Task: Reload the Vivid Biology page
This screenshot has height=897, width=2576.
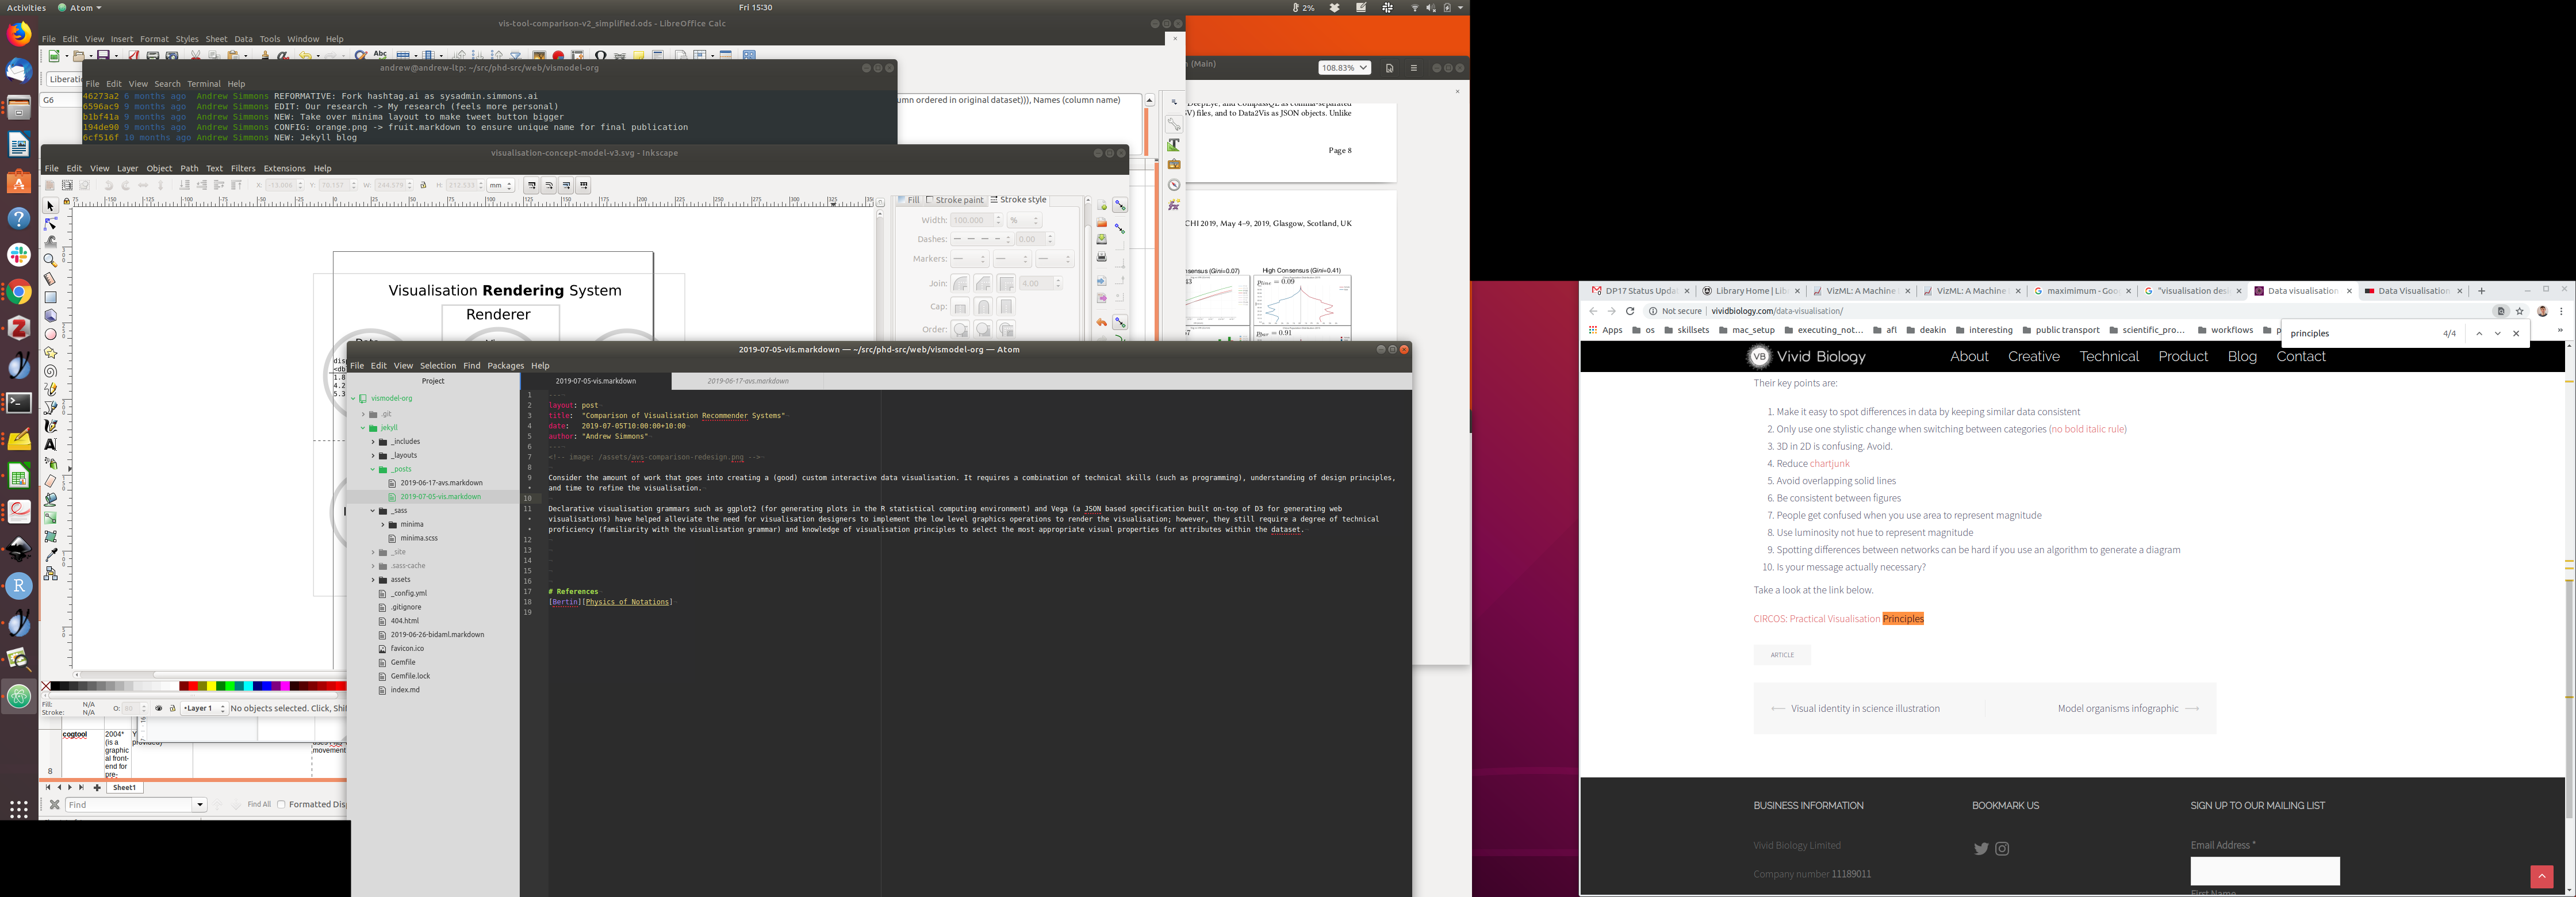Action: click(x=1630, y=311)
